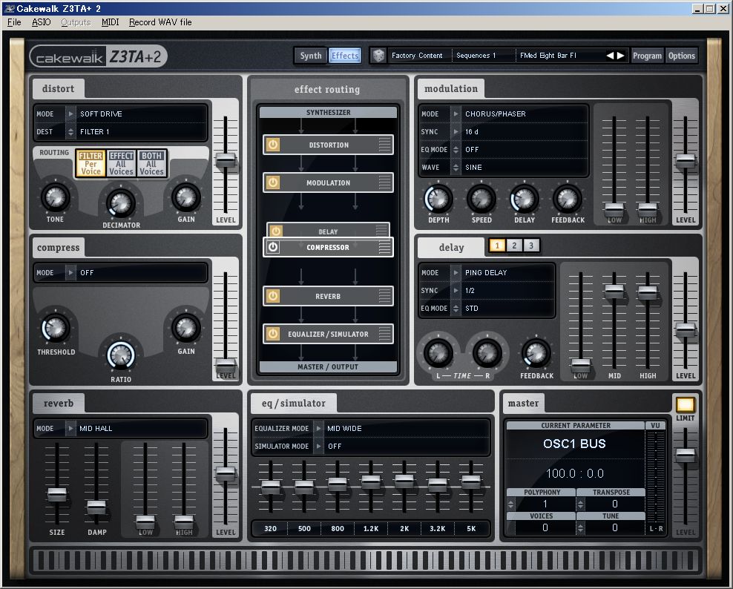This screenshot has height=589, width=733.
Task: Click the modulation SPEED knob
Action: click(x=481, y=199)
